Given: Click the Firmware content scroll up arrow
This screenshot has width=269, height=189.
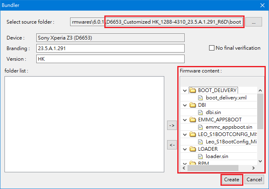Looking at the screenshot, I should [260, 90].
